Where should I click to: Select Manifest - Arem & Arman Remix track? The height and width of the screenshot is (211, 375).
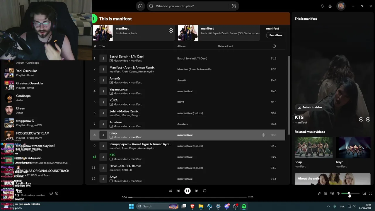(187, 69)
